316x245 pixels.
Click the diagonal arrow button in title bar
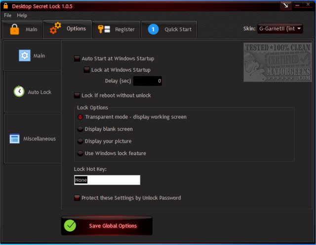point(285,5)
